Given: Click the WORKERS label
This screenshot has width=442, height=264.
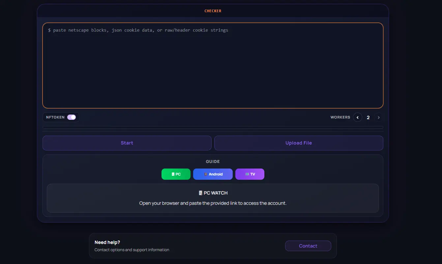Looking at the screenshot, I should 340,117.
